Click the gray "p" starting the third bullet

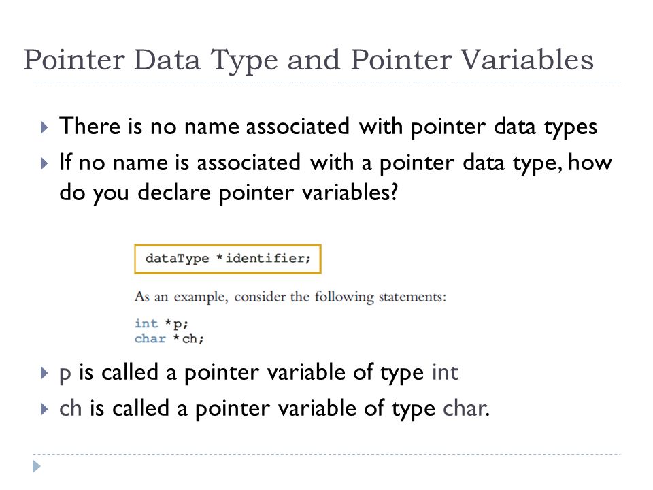coord(65,374)
